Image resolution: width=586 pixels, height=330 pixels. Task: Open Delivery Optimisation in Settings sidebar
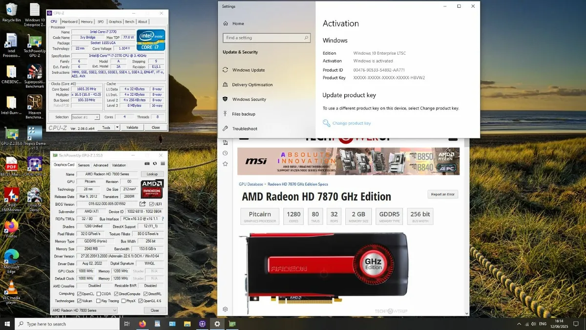click(x=252, y=85)
